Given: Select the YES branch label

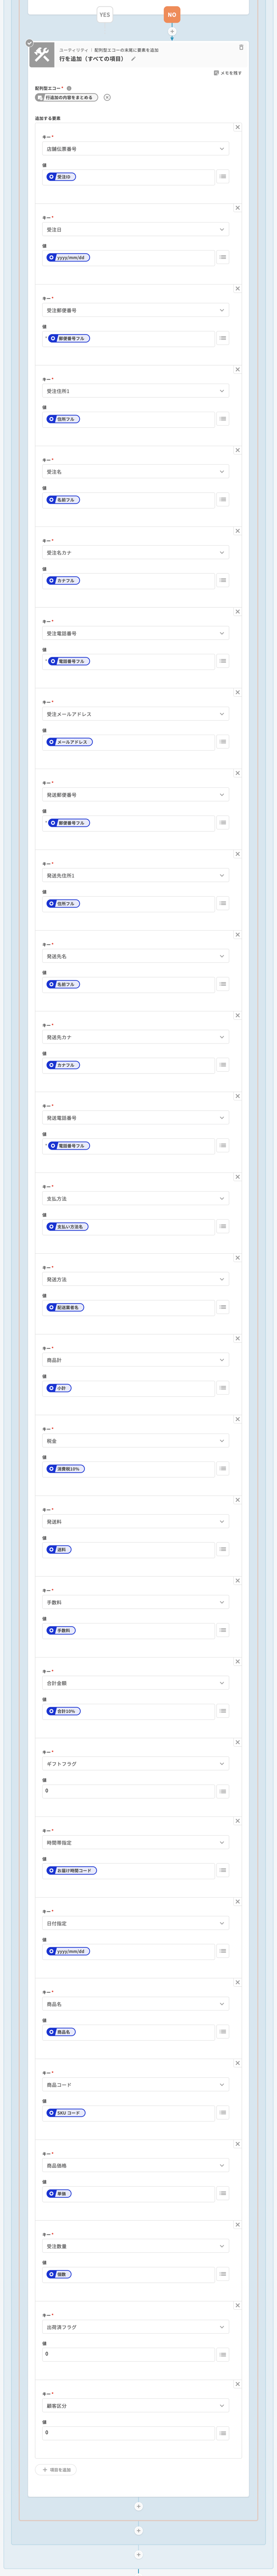Looking at the screenshot, I should (105, 15).
